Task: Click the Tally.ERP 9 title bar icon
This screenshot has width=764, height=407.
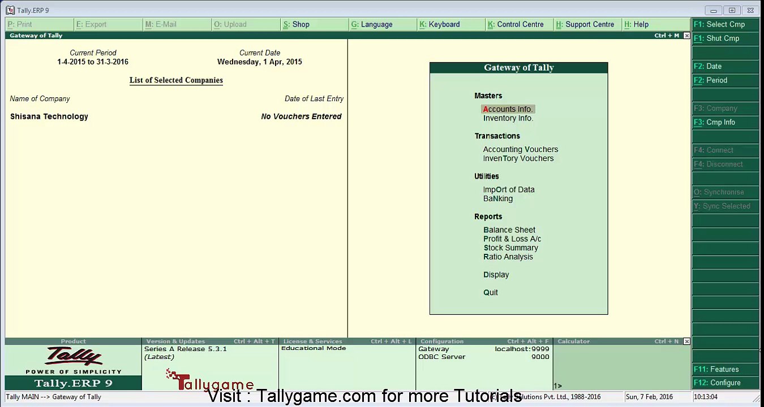Action: tap(10, 10)
